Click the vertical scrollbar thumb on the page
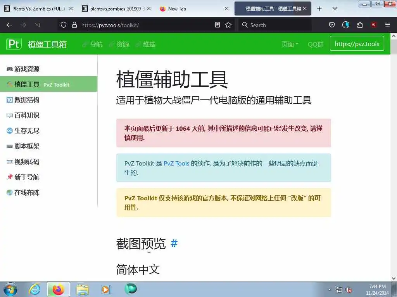The height and width of the screenshot is (297, 397). [x=394, y=46]
